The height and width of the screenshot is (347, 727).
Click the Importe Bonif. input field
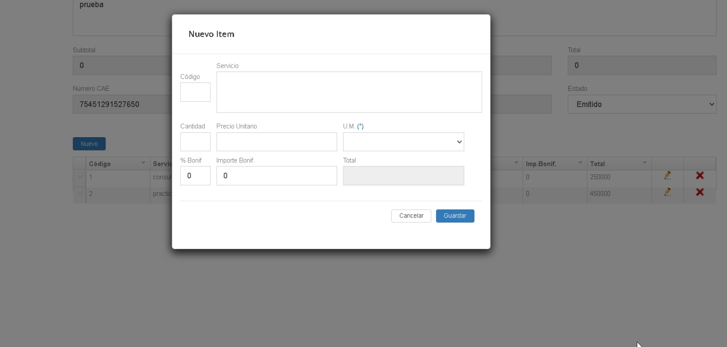[276, 176]
